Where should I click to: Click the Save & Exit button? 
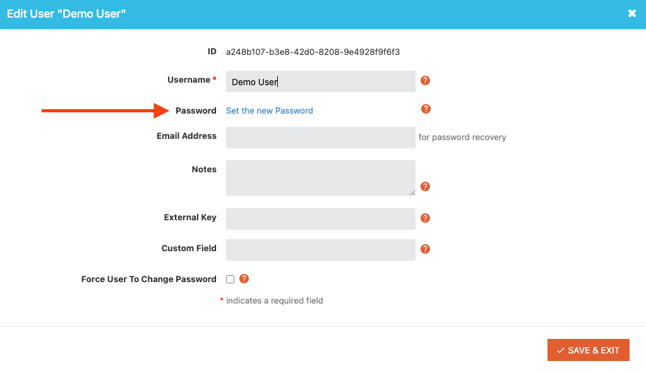(x=589, y=350)
